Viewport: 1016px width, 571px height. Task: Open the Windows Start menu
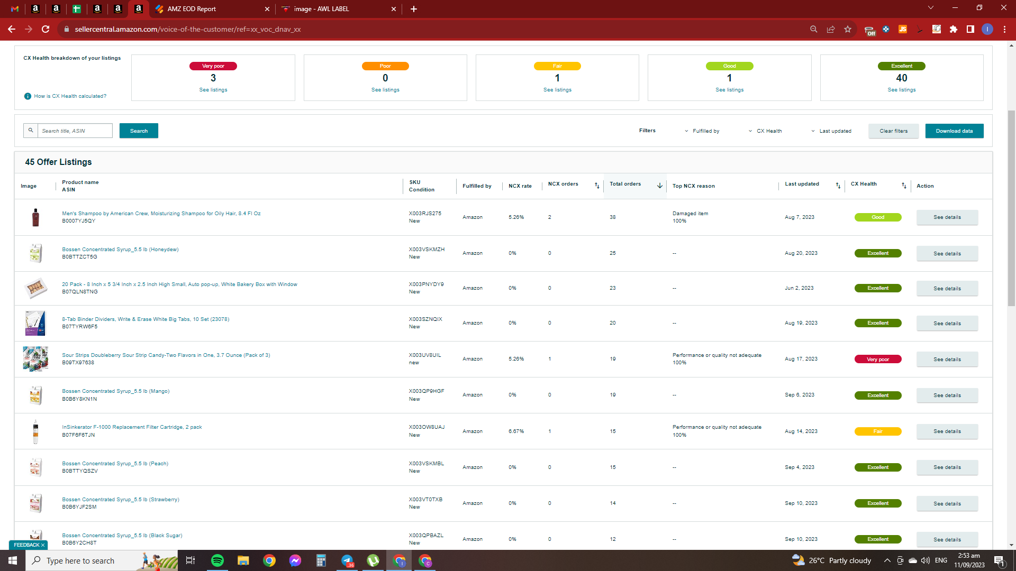(13, 560)
